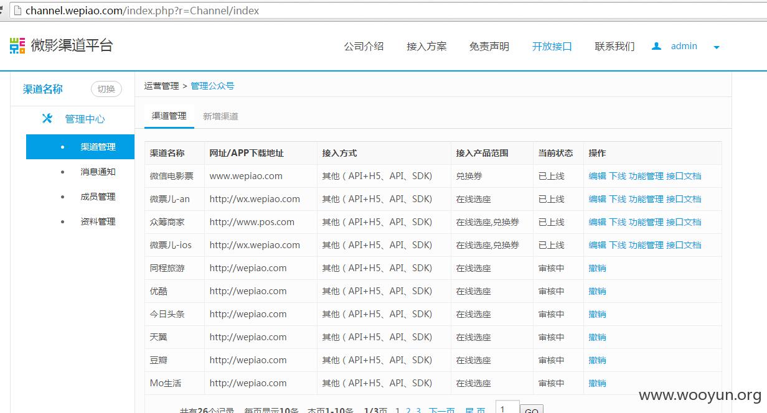Switch to the 渠道管理 tab
Screen dimensions: 767x413
coord(169,116)
